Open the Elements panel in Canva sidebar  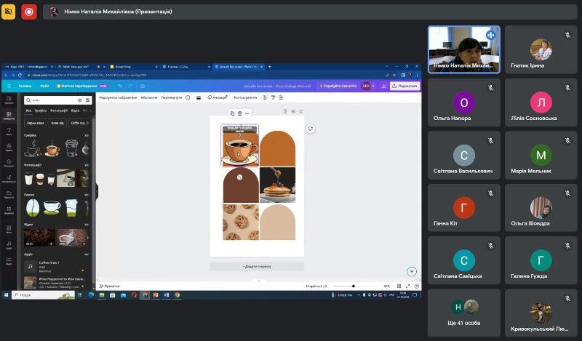pyautogui.click(x=9, y=116)
